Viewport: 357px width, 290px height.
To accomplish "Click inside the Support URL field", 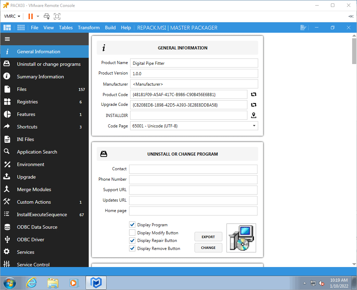I will tap(193, 190).
